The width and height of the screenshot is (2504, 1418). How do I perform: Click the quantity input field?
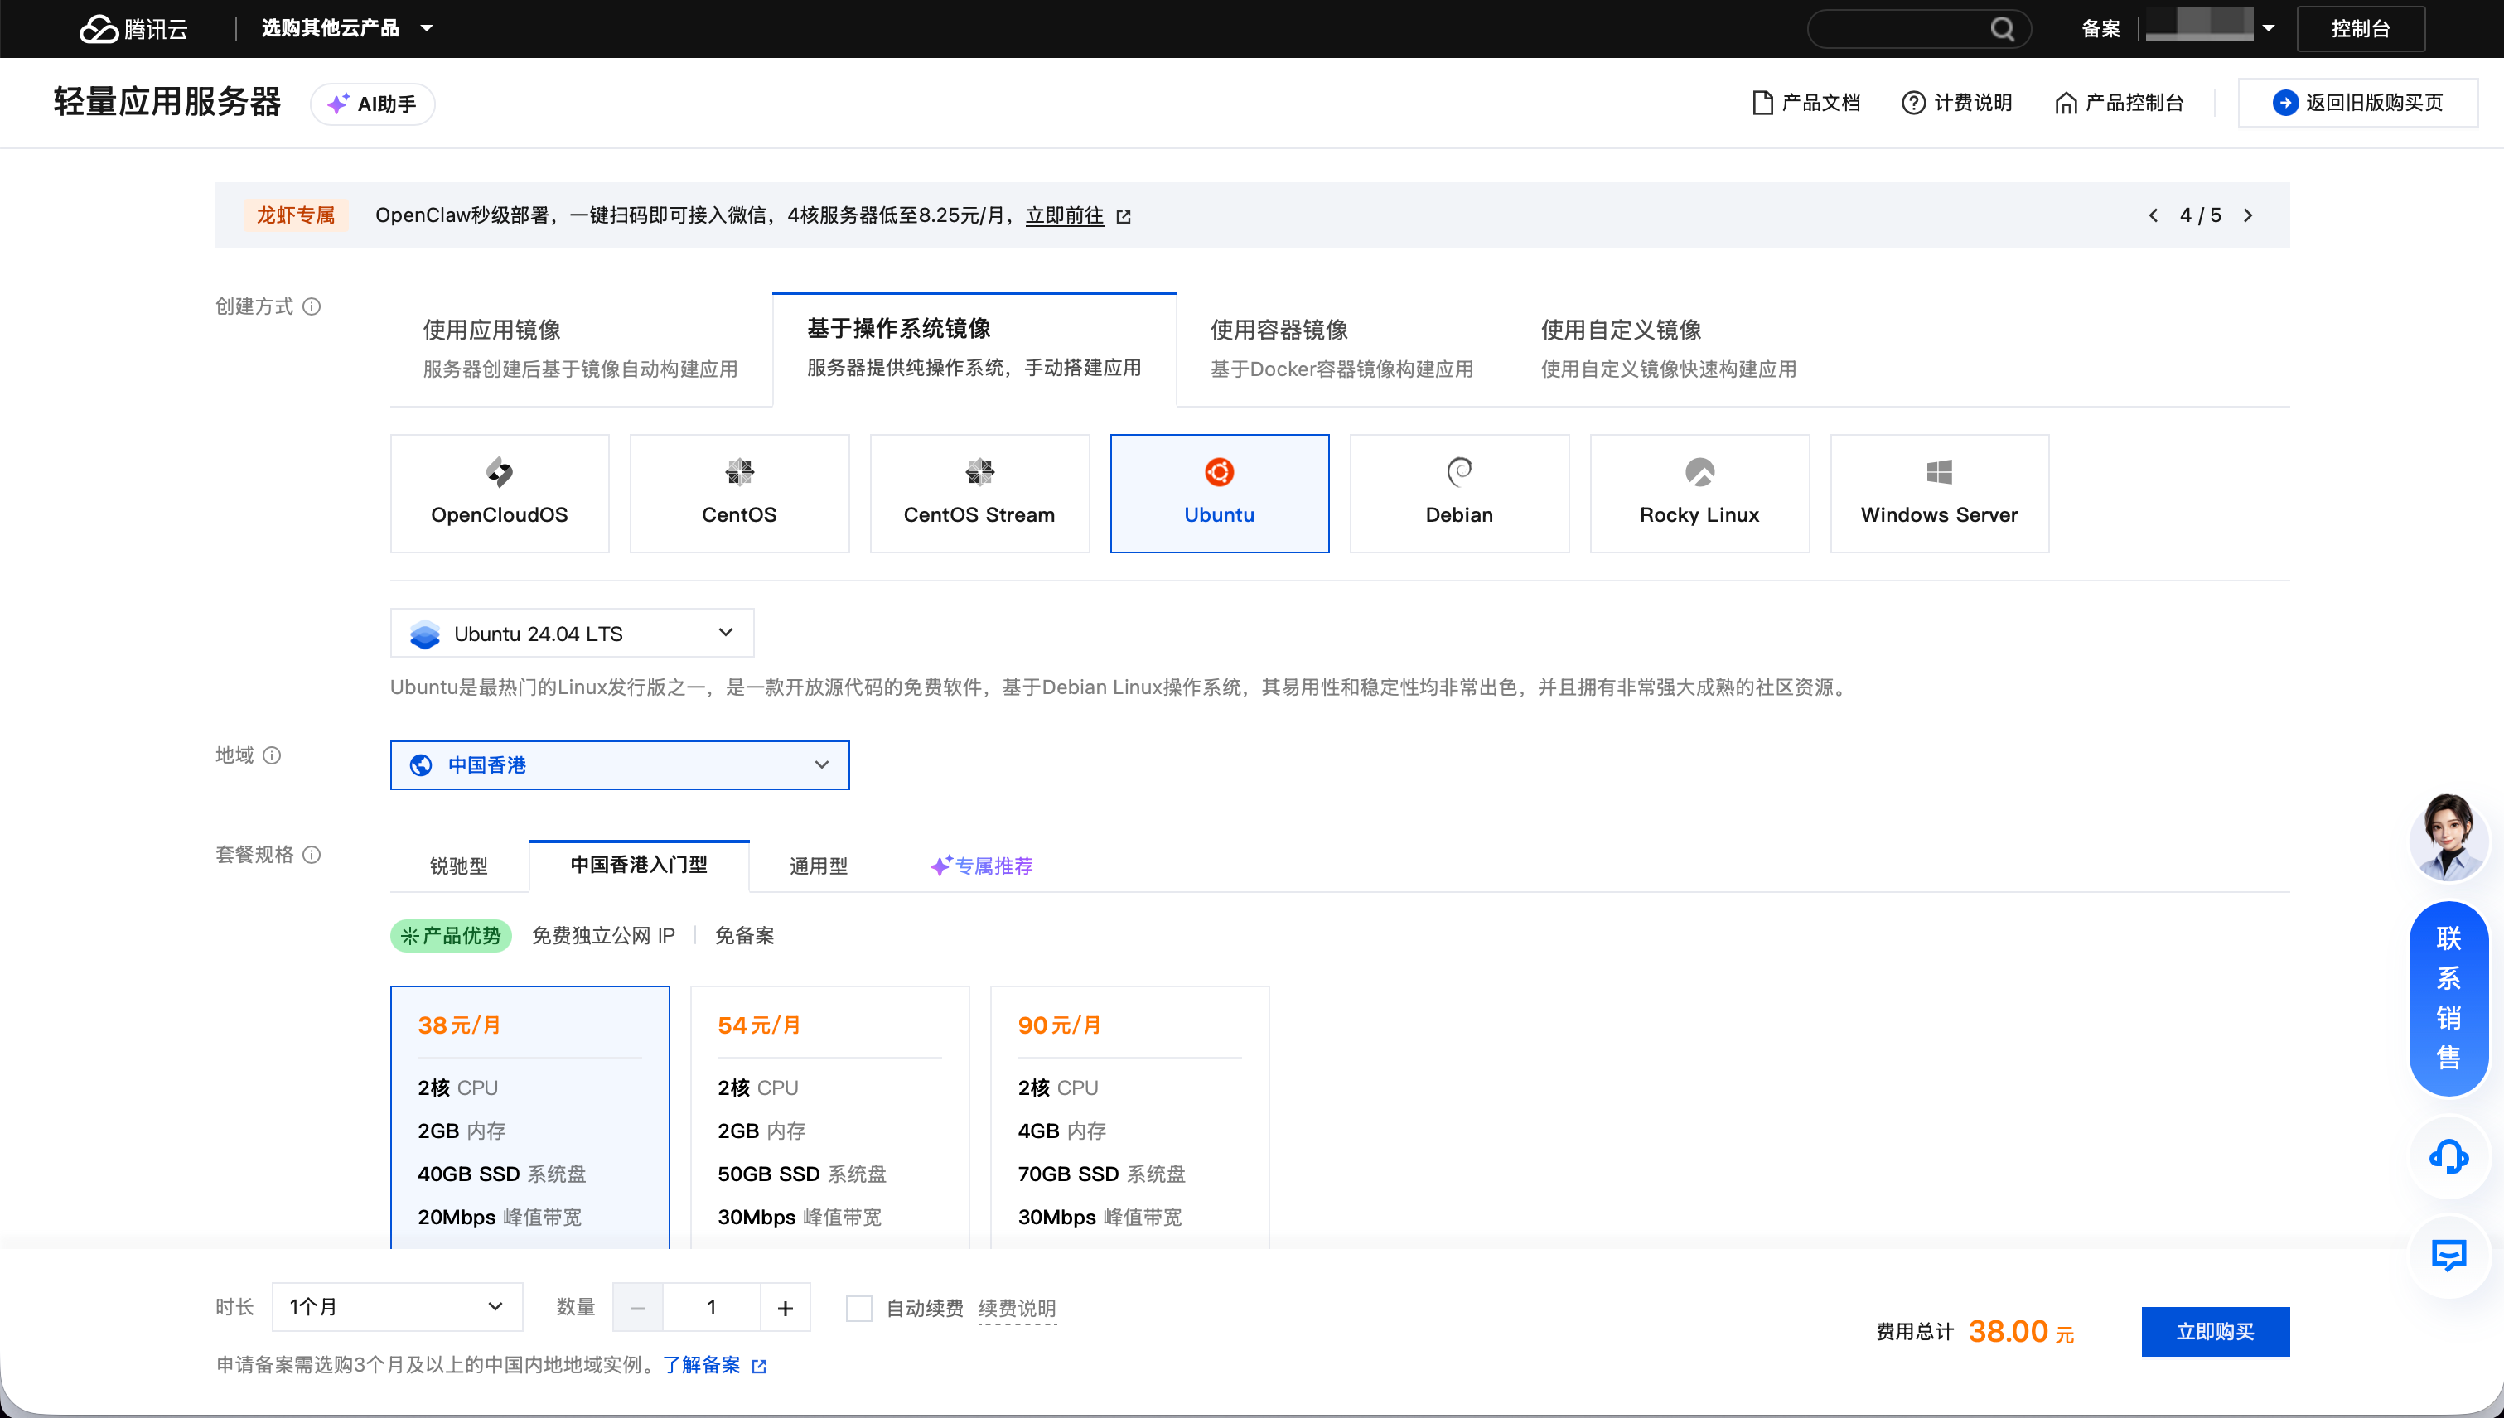711,1307
